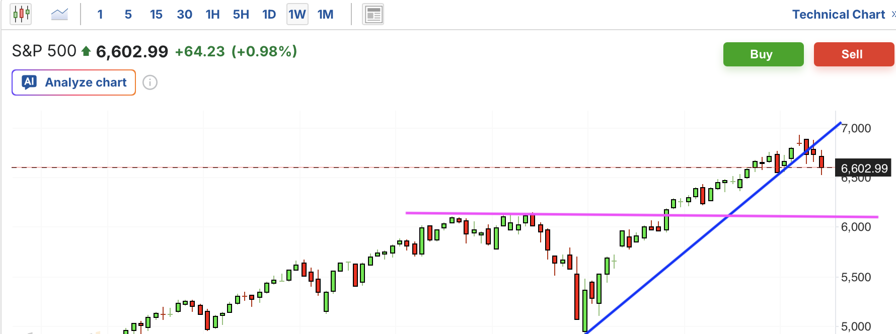Image resolution: width=896 pixels, height=334 pixels.
Task: Click the 6,602.99 current price marker
Action: [864, 169]
